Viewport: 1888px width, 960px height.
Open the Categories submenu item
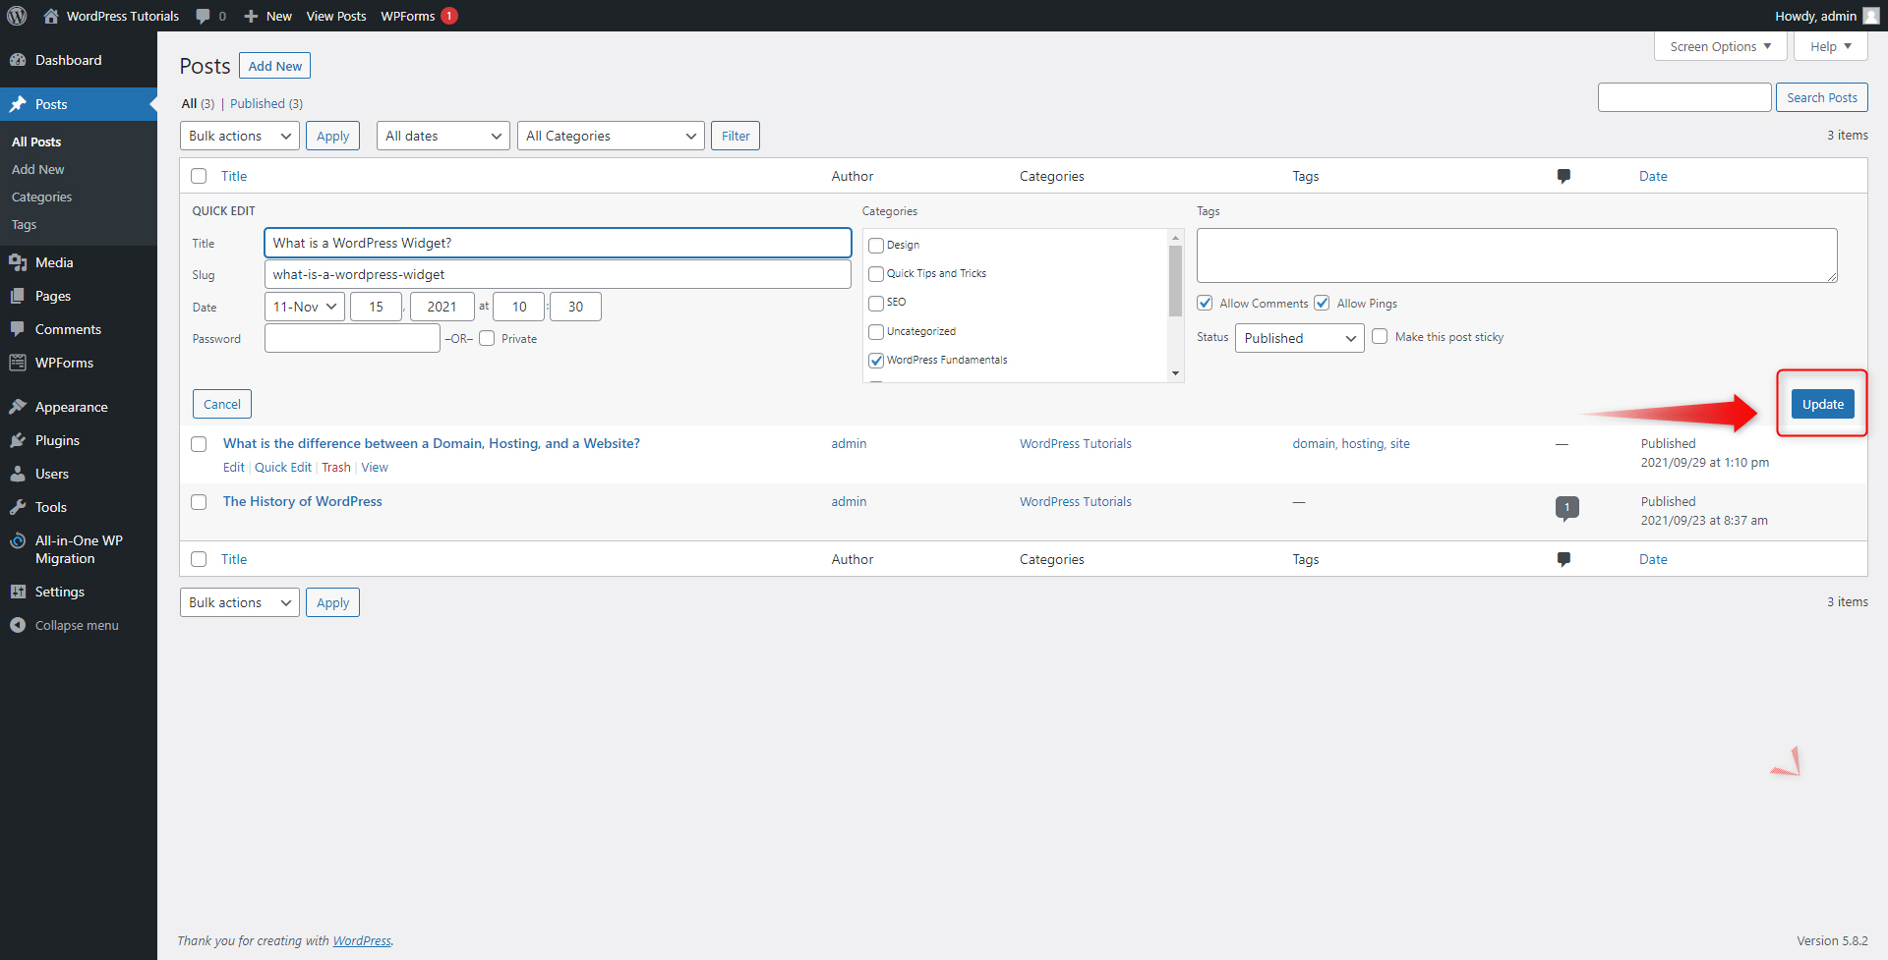click(41, 197)
